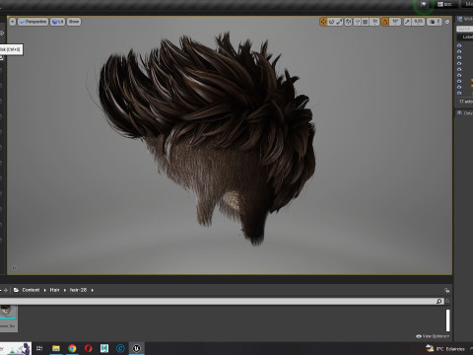The height and width of the screenshot is (355, 473).
Task: Toggle the eye icon just above '17 actors'
Action: [x=459, y=93]
